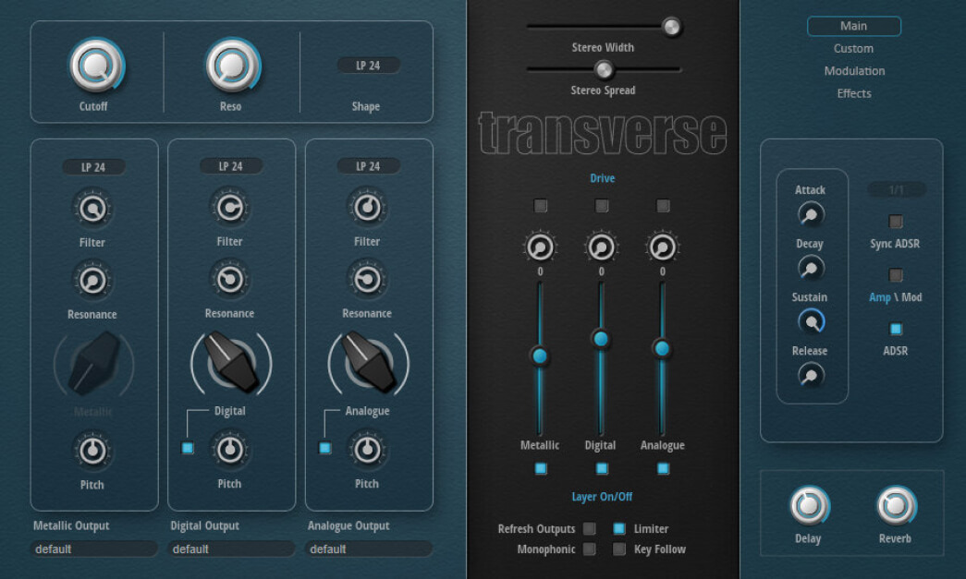Click the Digital layer Pitch knob
966x579 pixels.
[x=230, y=450]
